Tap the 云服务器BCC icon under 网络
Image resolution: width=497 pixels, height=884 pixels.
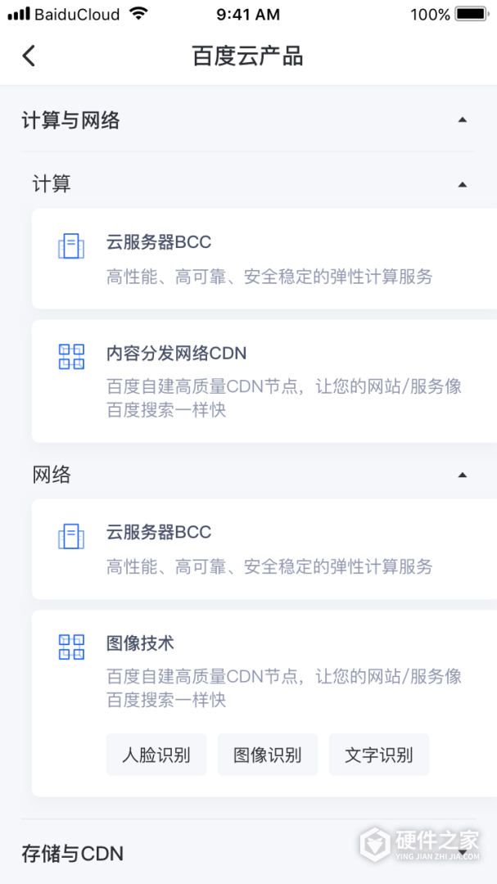tap(71, 536)
